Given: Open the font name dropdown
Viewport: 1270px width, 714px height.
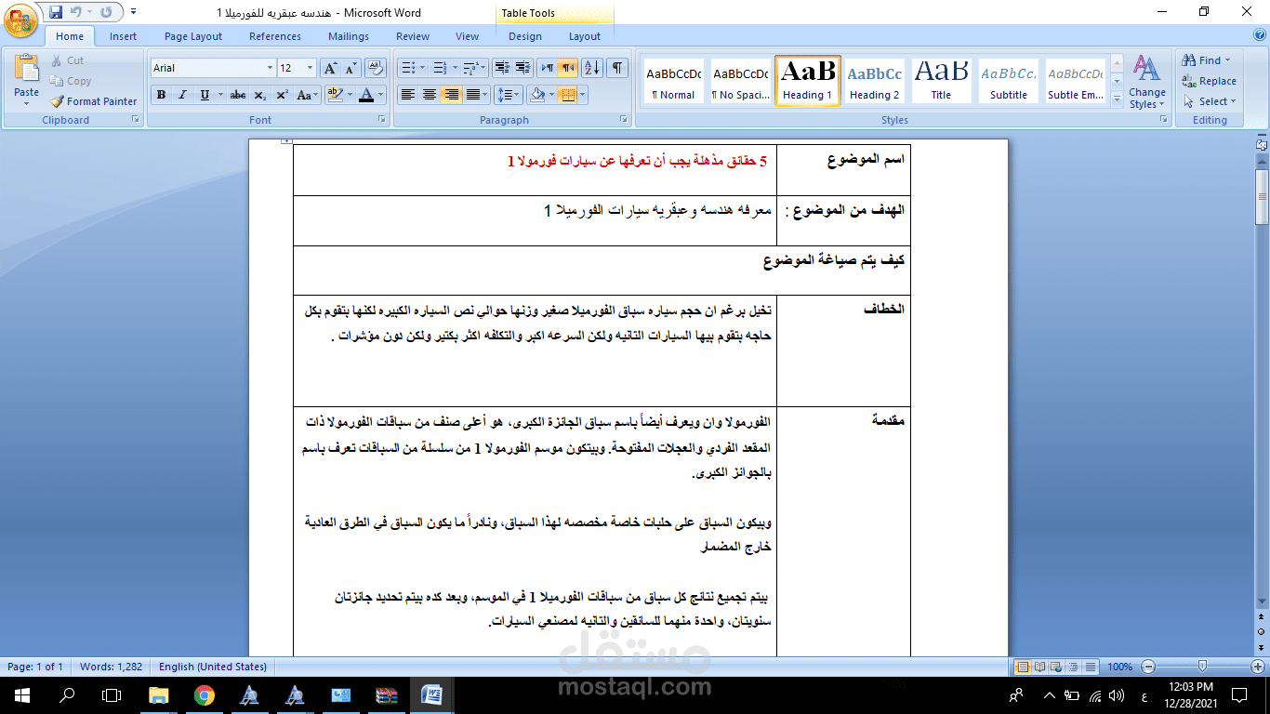Looking at the screenshot, I should [270, 68].
